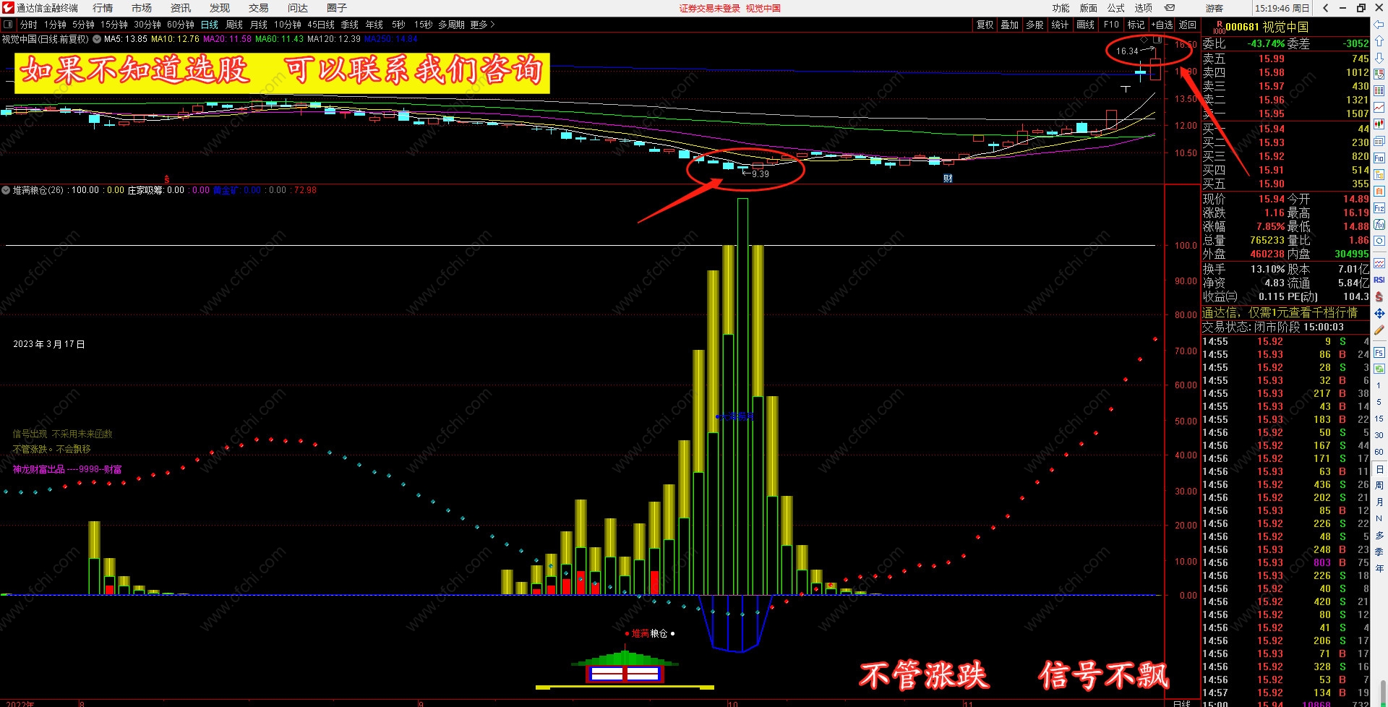Click the multi-colour grid table sidebar icon
The image size is (1388, 707).
tap(1379, 90)
